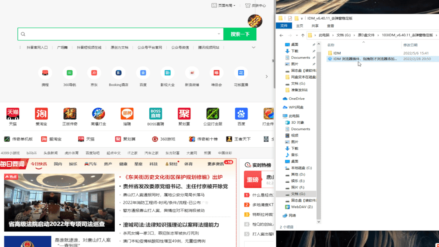Open the 花椒直播 shortcut icon

tap(241, 73)
